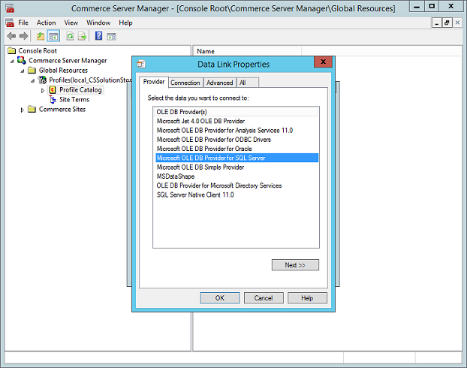Click the Global Resources folder icon
467x368 pixels.
[32, 71]
